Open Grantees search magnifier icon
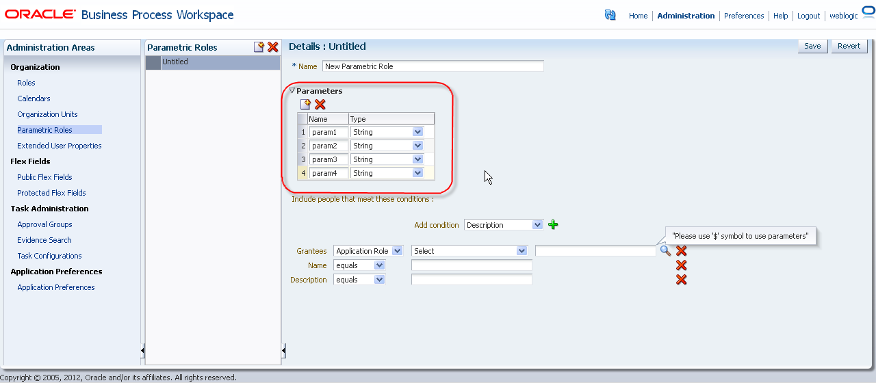The image size is (876, 383). pyautogui.click(x=665, y=251)
